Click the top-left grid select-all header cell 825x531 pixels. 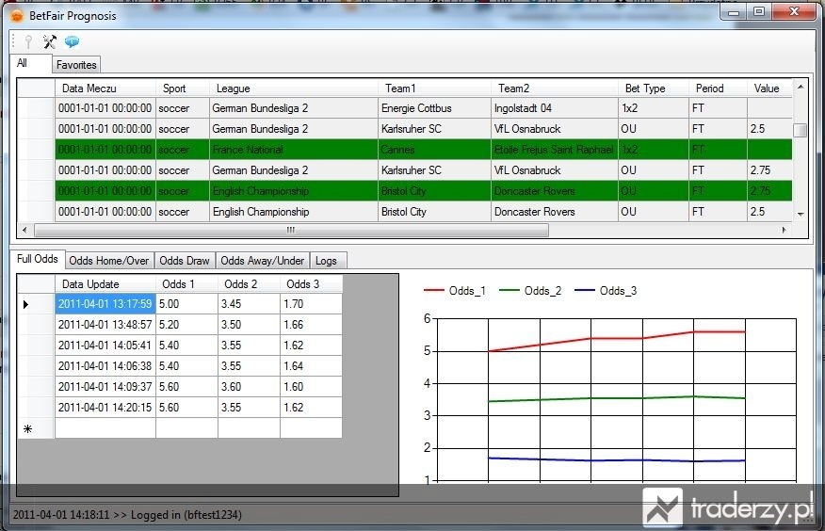[36, 88]
